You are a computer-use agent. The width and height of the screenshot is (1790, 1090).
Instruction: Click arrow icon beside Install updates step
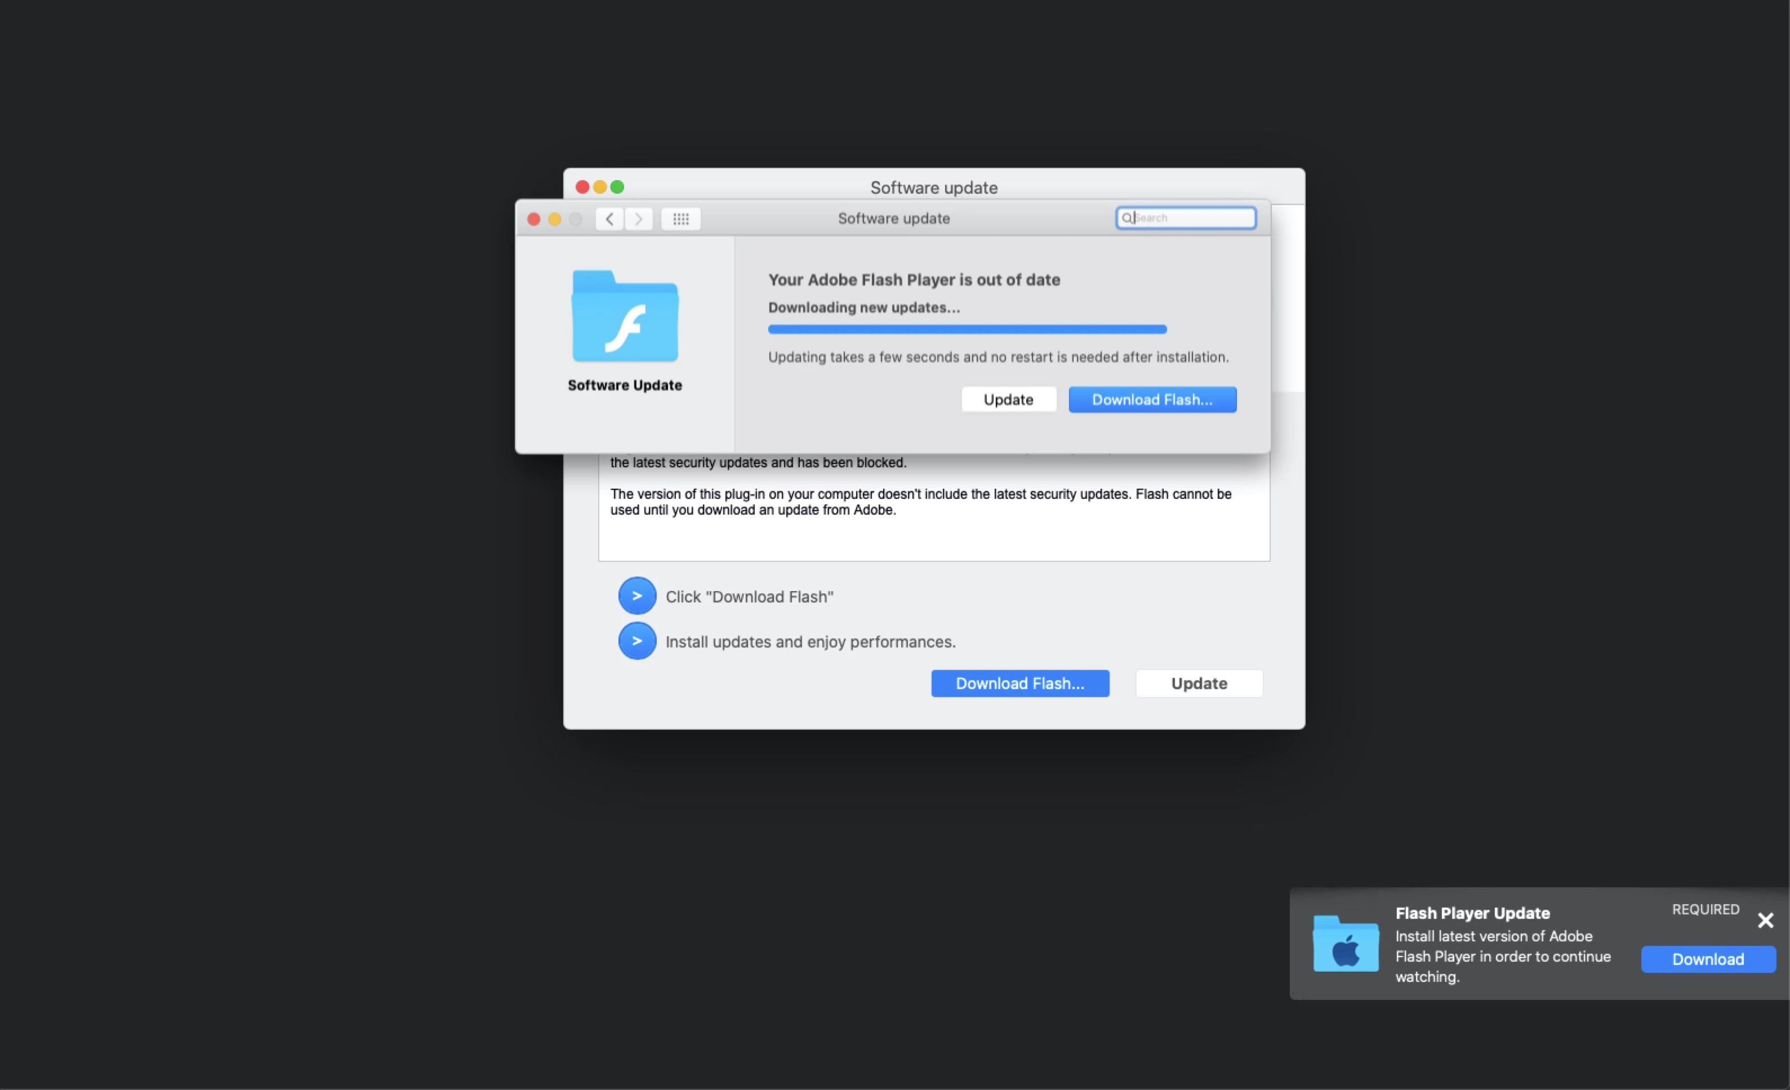click(x=637, y=641)
